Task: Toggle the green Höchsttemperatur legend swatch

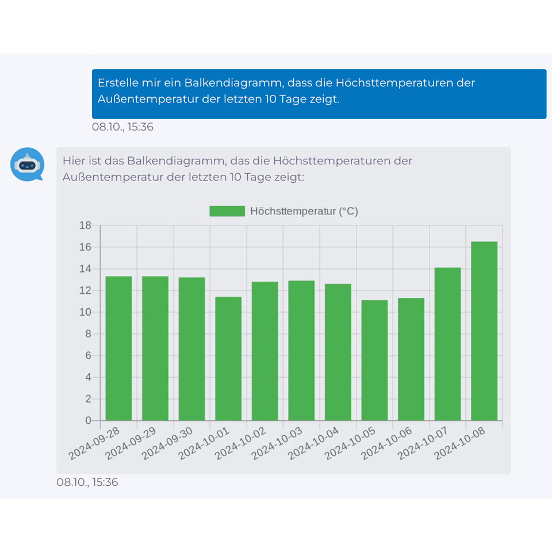Action: tap(227, 211)
